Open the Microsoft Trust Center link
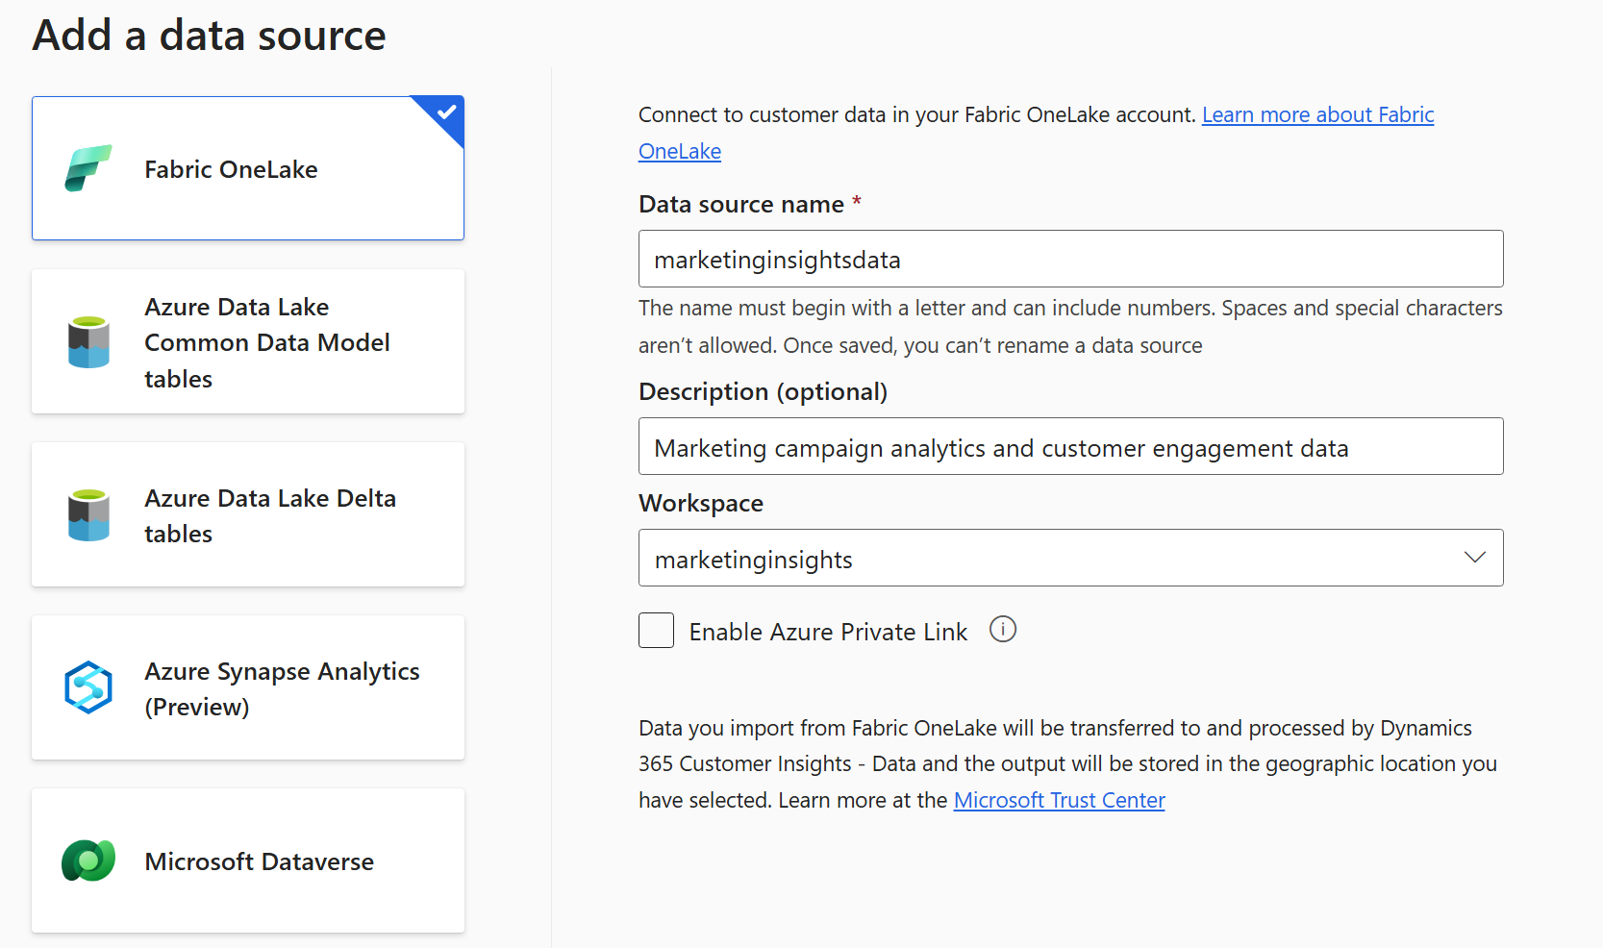The width and height of the screenshot is (1603, 948). (x=1059, y=800)
